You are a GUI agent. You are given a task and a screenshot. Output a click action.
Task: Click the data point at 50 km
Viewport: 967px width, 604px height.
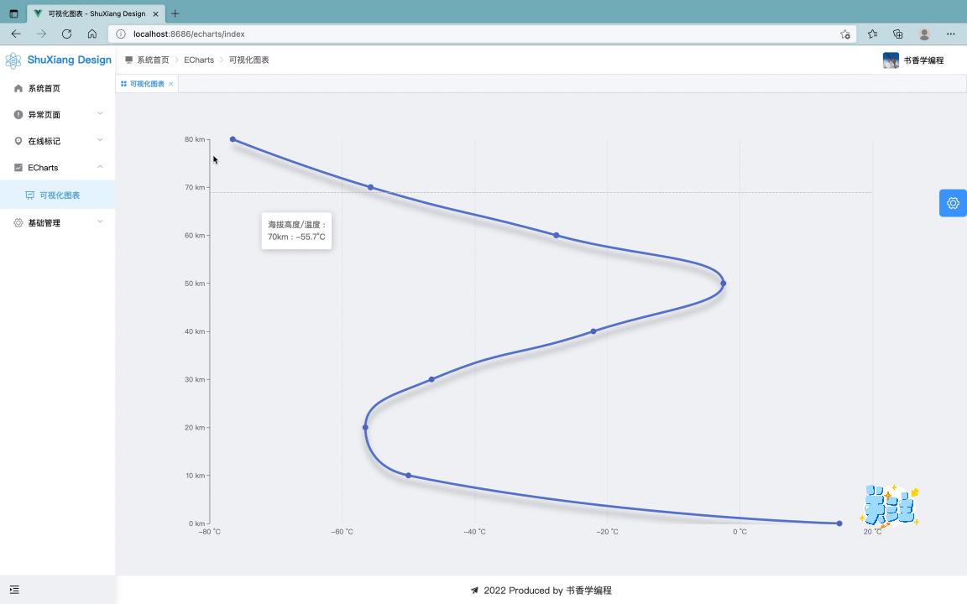tap(724, 284)
